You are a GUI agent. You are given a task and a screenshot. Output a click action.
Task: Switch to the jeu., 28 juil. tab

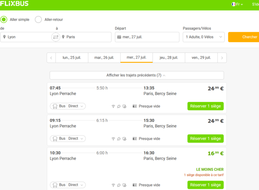point(169,58)
